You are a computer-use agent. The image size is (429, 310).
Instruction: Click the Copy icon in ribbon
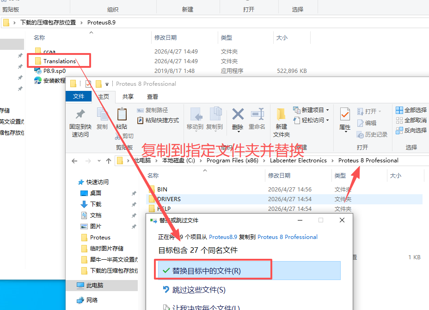pos(102,114)
